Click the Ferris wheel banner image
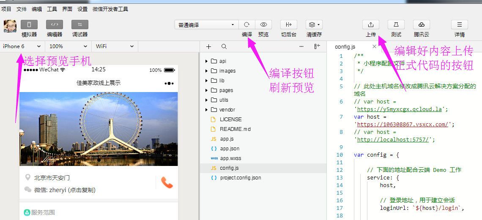The image size is (482, 220). tap(99, 129)
